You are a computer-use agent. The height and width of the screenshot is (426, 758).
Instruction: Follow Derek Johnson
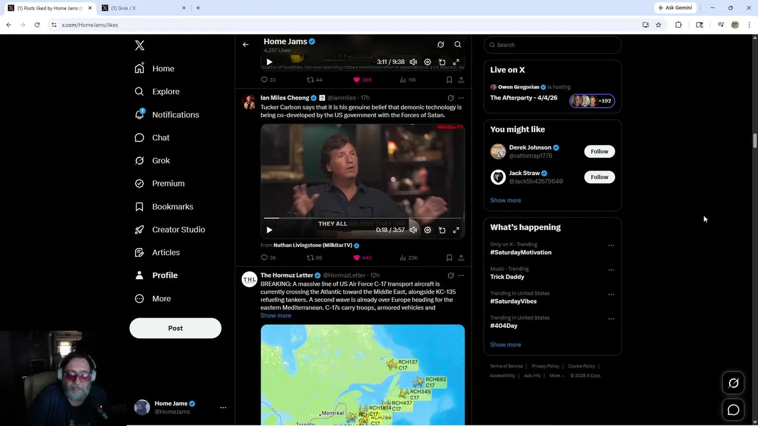(x=599, y=151)
